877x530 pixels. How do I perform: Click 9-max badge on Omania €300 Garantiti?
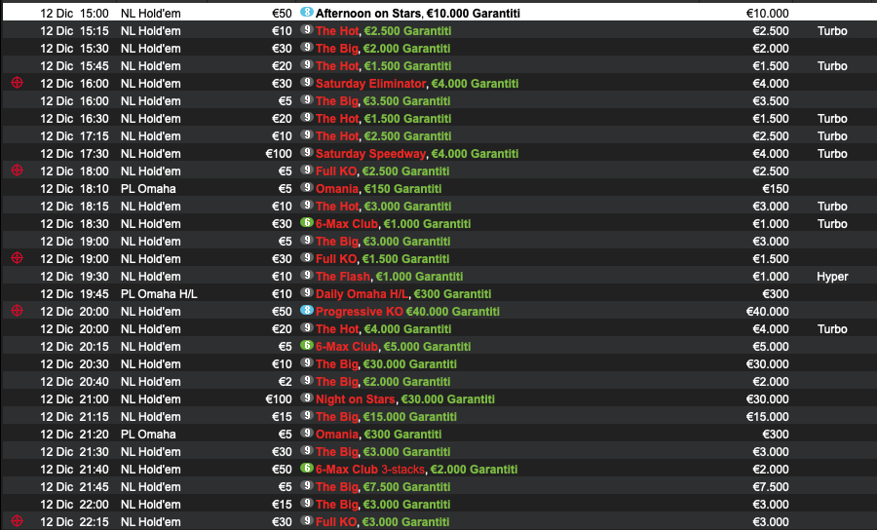click(307, 434)
